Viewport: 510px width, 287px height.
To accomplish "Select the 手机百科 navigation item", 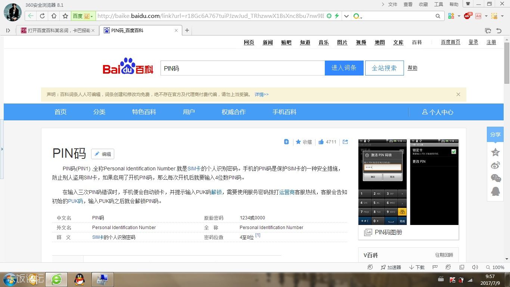I will point(284,112).
